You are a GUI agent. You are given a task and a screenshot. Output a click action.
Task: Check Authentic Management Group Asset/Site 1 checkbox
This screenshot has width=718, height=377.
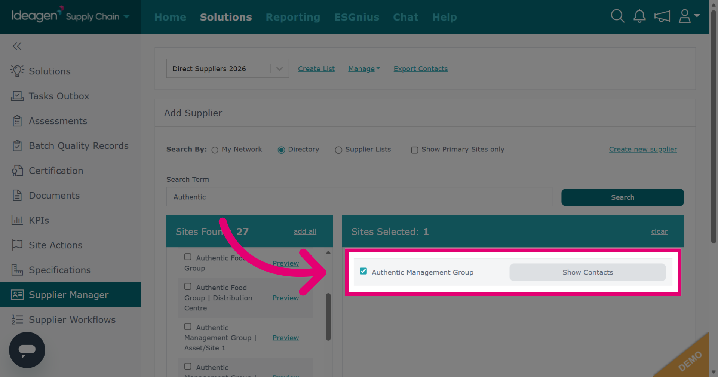point(188,327)
